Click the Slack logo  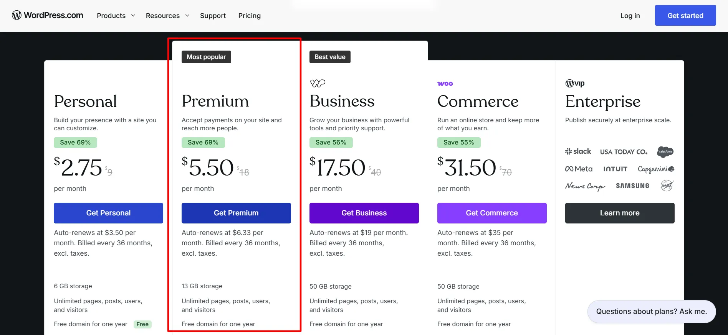point(578,151)
